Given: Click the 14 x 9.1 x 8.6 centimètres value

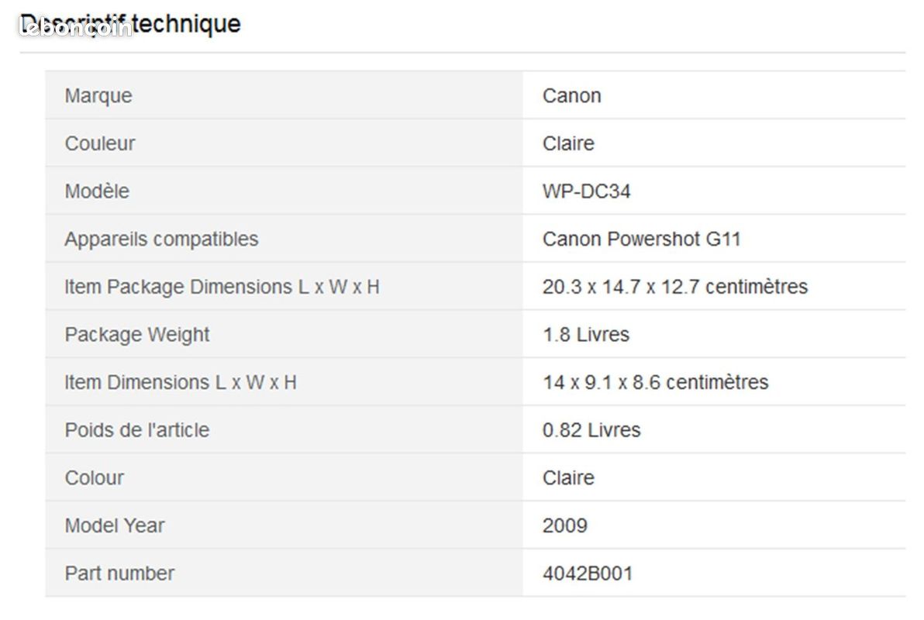Looking at the screenshot, I should pos(655,382).
